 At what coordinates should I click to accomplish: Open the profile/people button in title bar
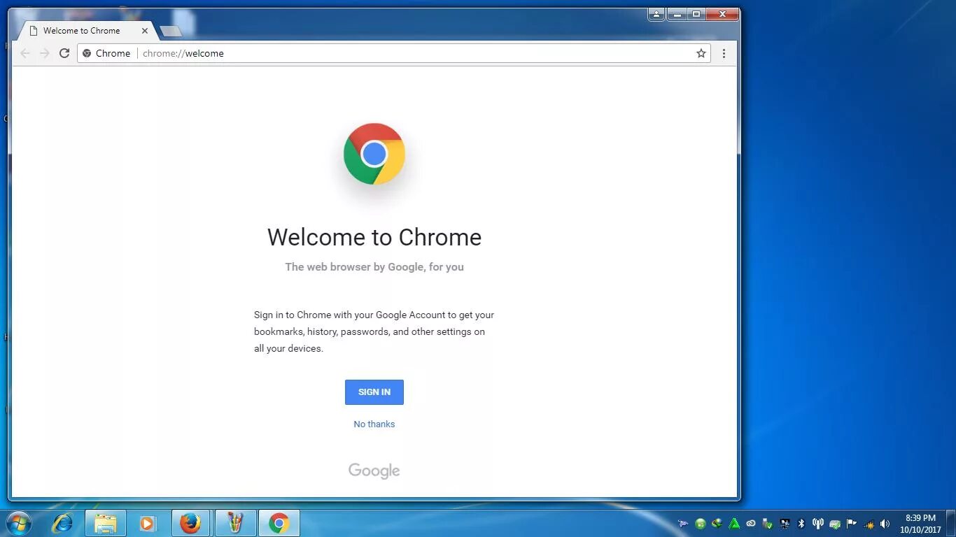[656, 14]
